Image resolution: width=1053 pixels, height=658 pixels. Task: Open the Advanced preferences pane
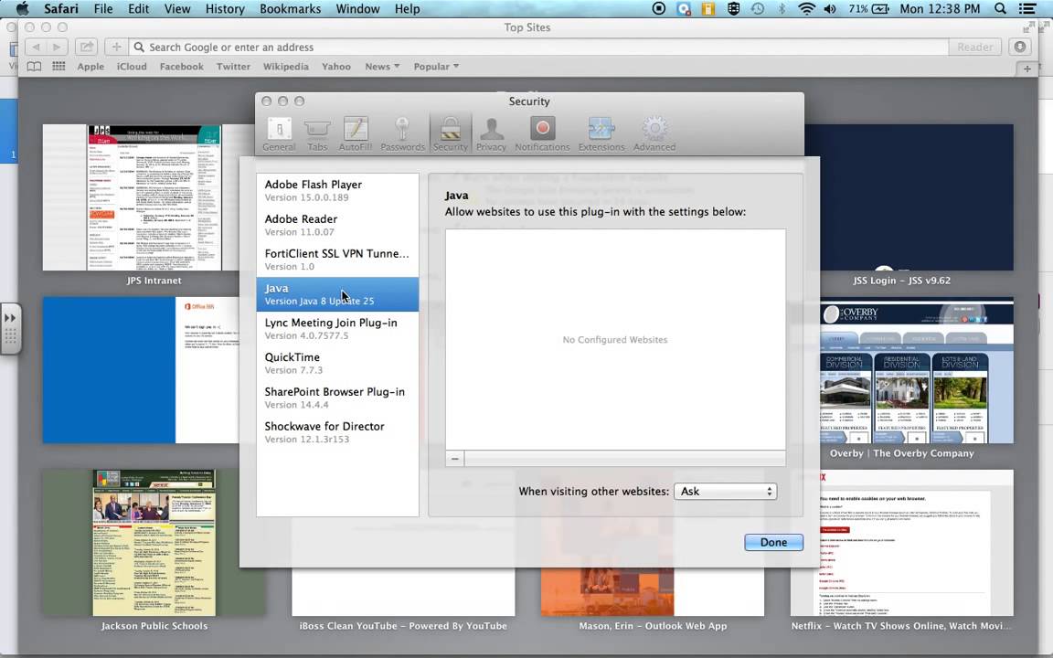tap(654, 133)
